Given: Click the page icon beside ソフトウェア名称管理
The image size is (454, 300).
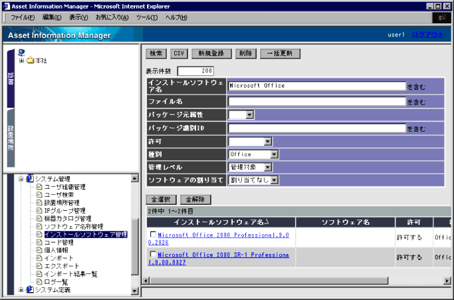Looking at the screenshot, I should (x=39, y=226).
